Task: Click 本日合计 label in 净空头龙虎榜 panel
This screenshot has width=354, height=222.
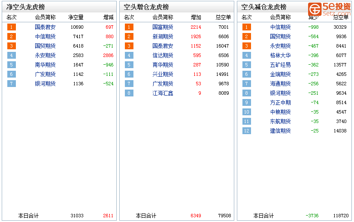Action: click(28, 216)
